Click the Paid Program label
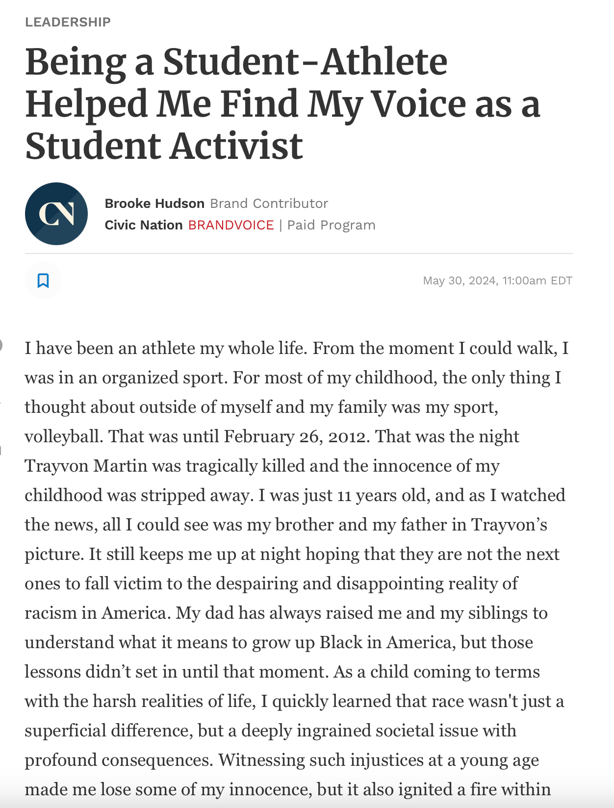614x808 pixels. [x=331, y=225]
